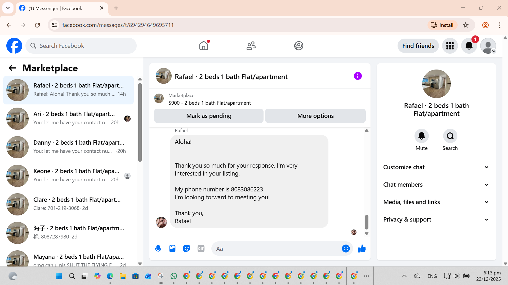The height and width of the screenshot is (285, 508).
Task: Click the Install app button
Action: [442, 25]
